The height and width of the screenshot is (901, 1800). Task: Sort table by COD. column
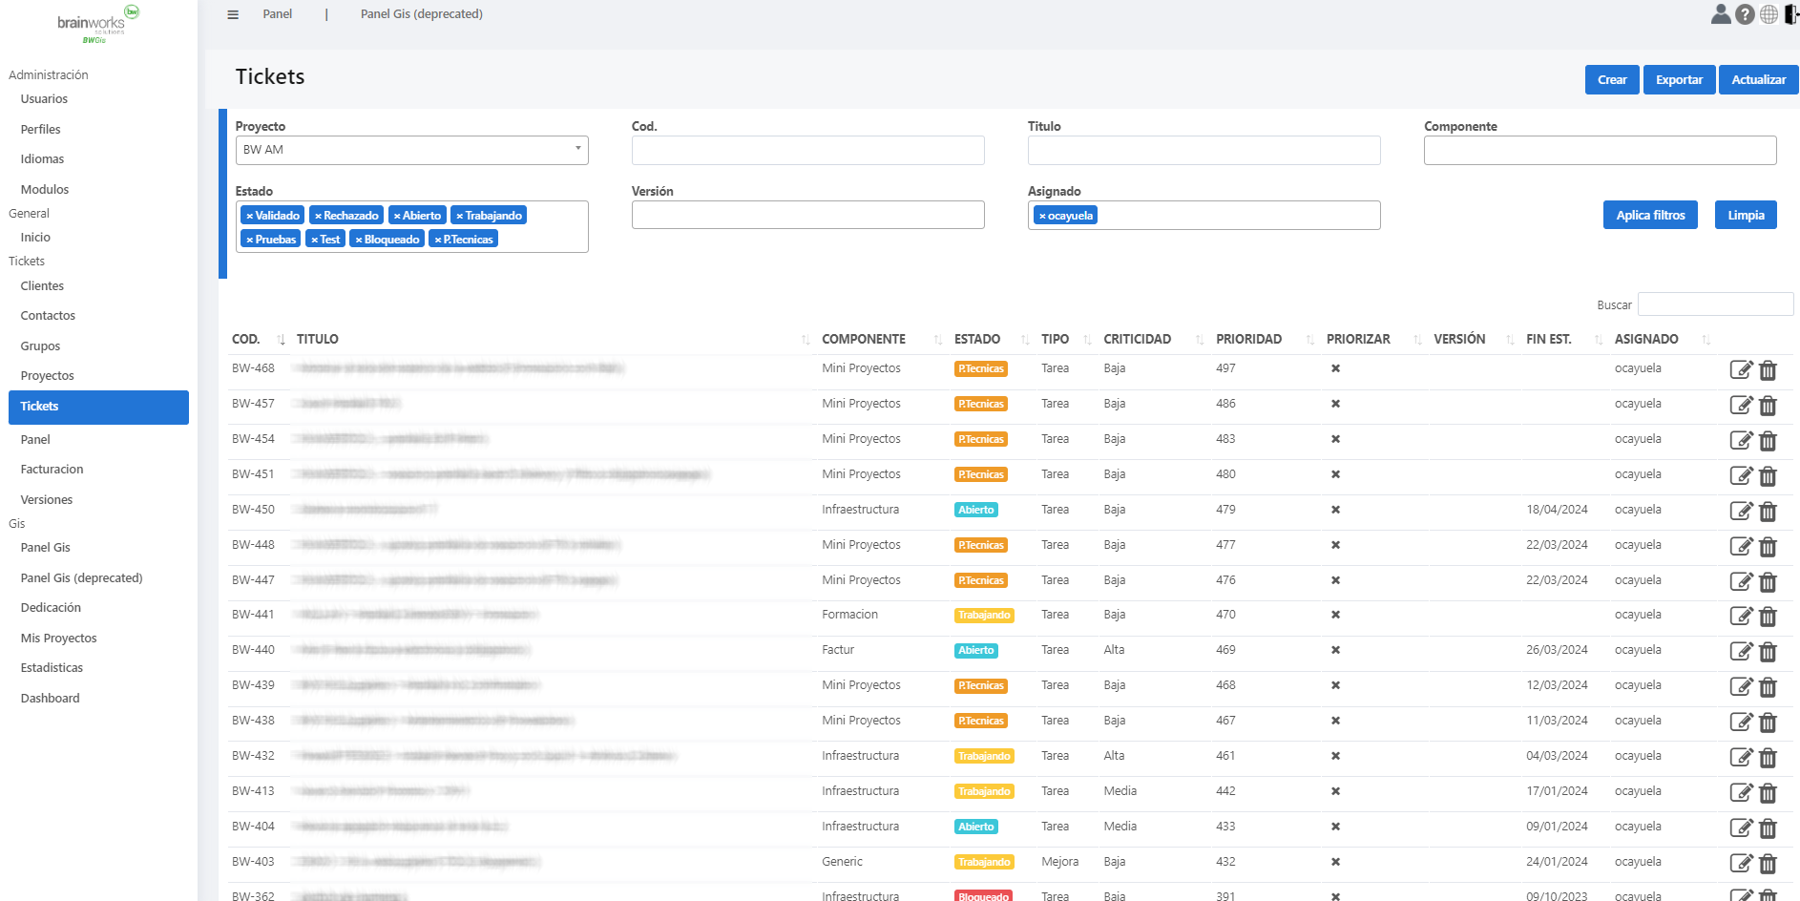258,339
